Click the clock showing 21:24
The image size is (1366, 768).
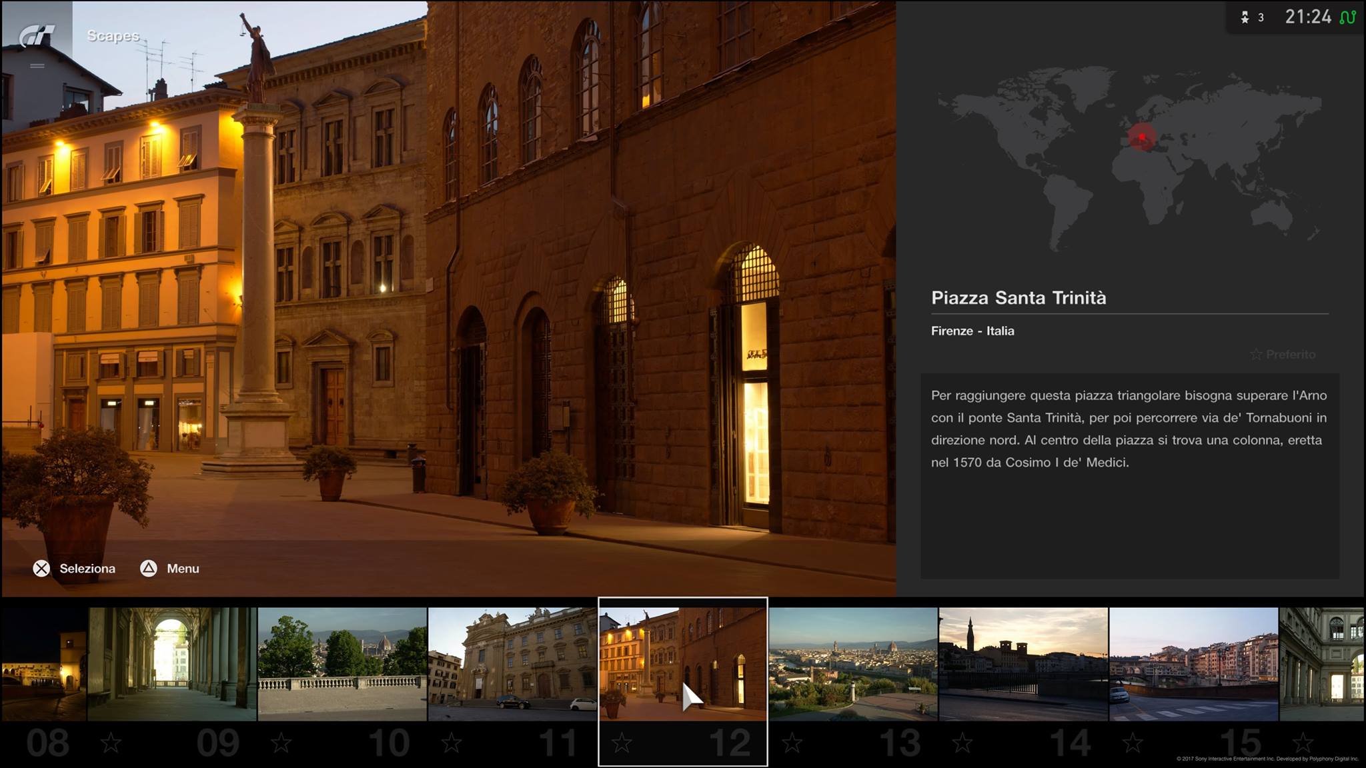1307,17
